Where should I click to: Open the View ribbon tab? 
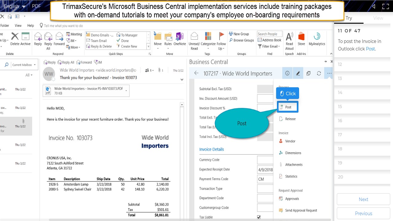[18, 25]
